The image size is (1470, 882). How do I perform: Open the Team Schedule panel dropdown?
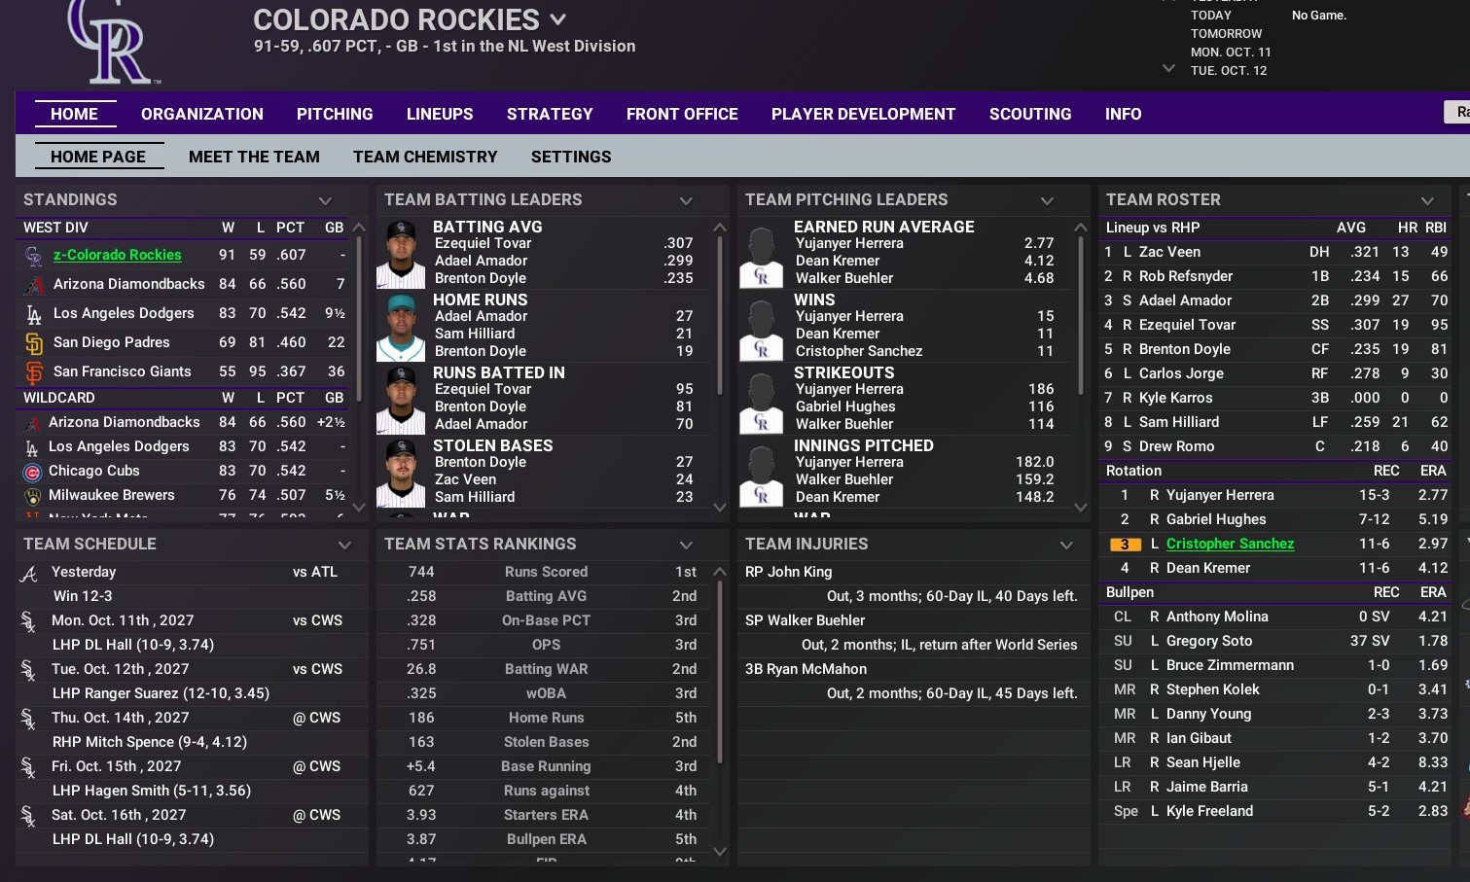[x=344, y=545]
